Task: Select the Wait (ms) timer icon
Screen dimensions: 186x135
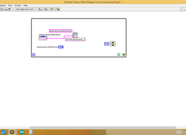Action: (x=113, y=44)
